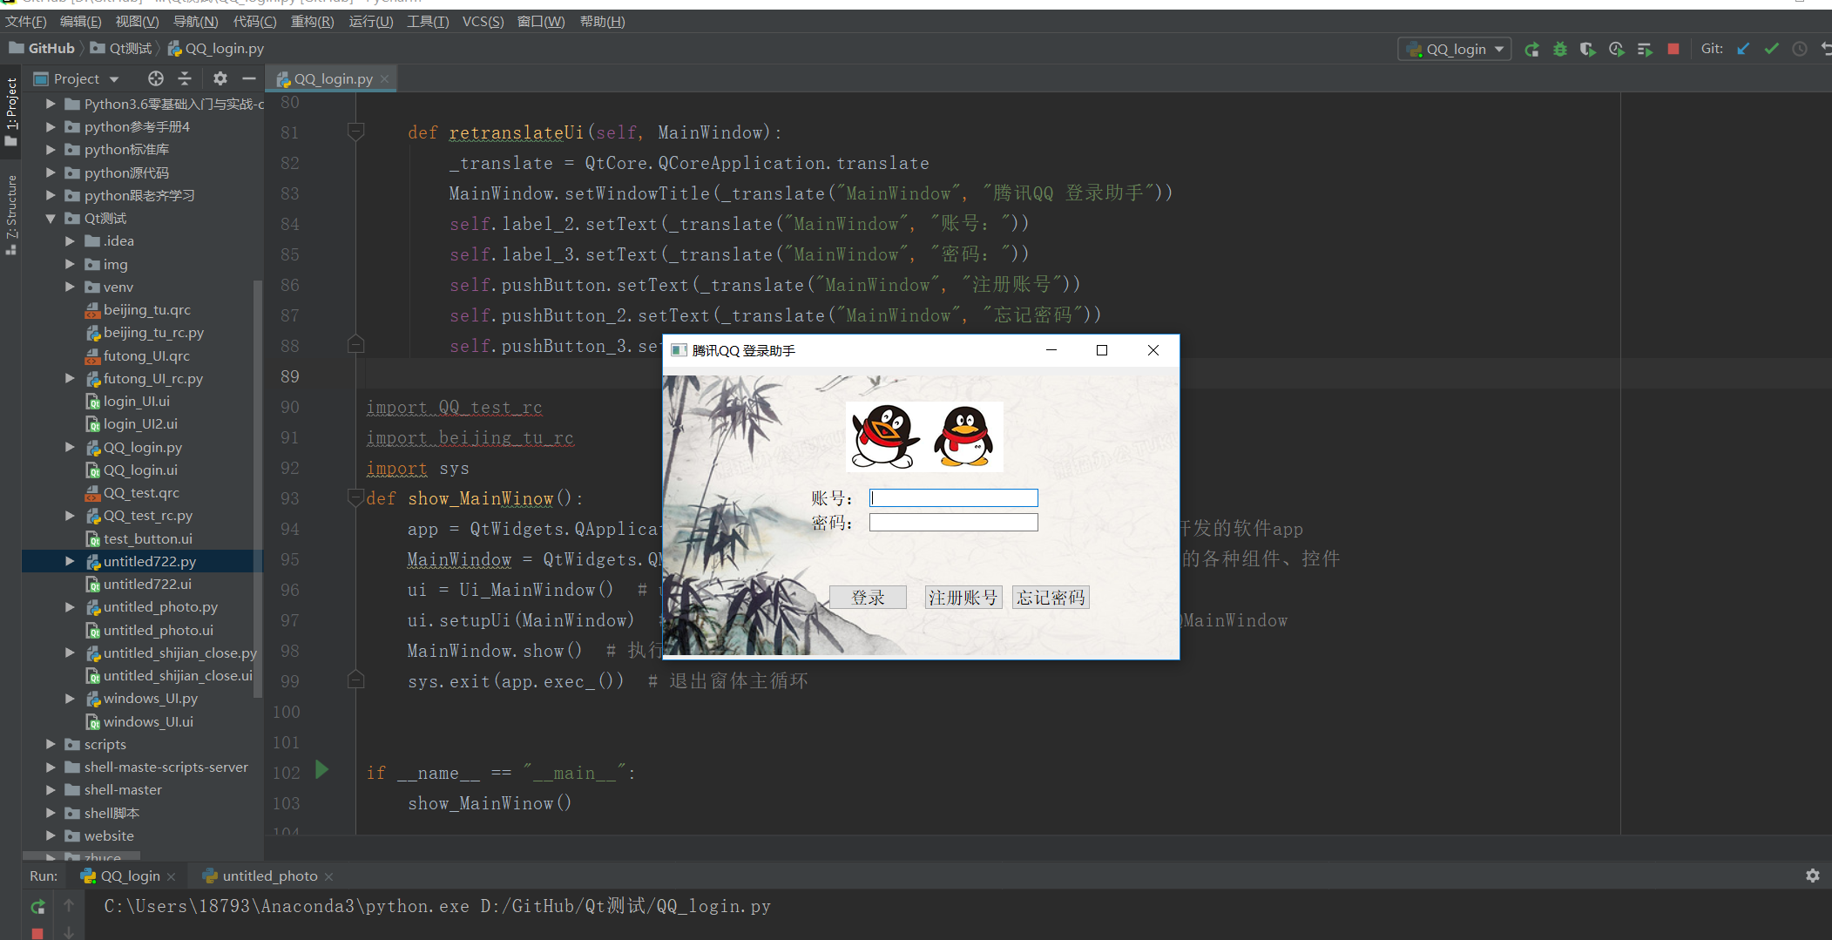Click the Project panel vertical scrollbar
The height and width of the screenshot is (940, 1832).
(257, 488)
